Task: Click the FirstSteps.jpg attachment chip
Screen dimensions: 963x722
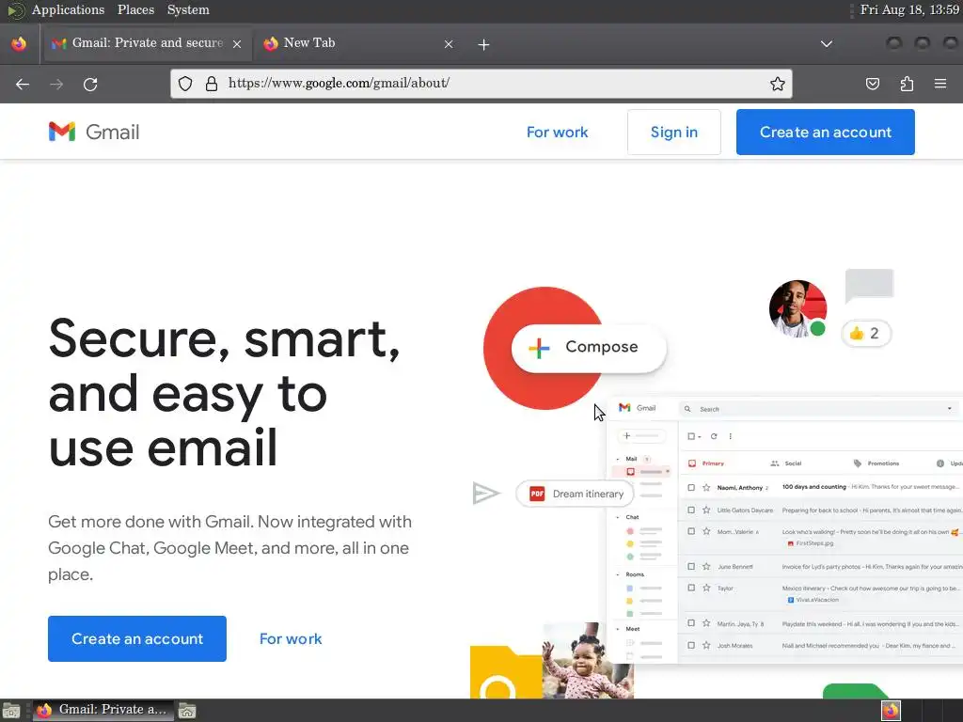Action: (811, 543)
